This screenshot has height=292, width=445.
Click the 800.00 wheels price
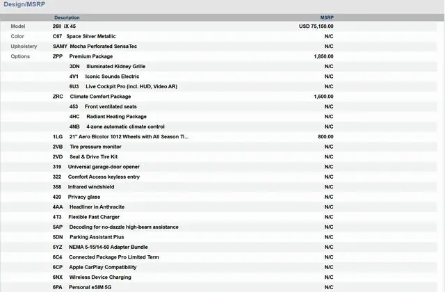pyautogui.click(x=325, y=137)
